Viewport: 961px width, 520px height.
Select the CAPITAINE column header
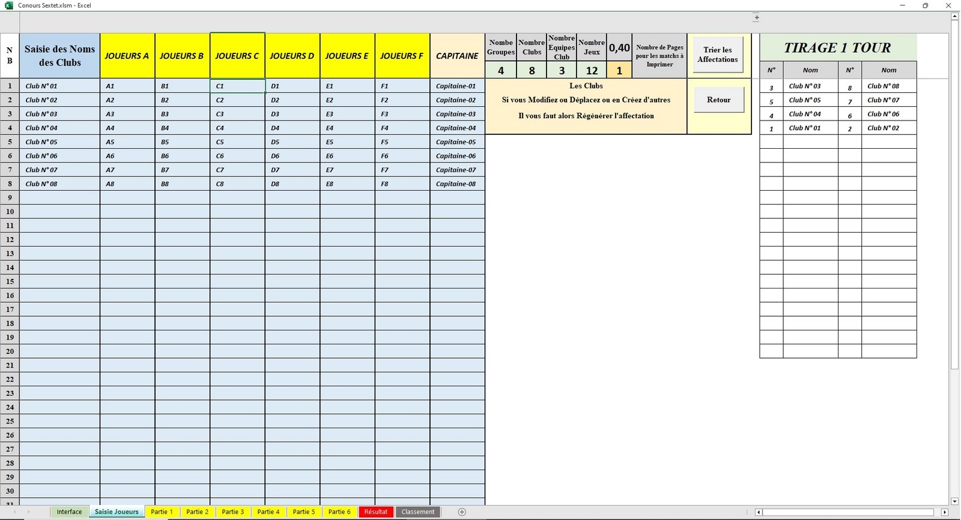tap(457, 56)
